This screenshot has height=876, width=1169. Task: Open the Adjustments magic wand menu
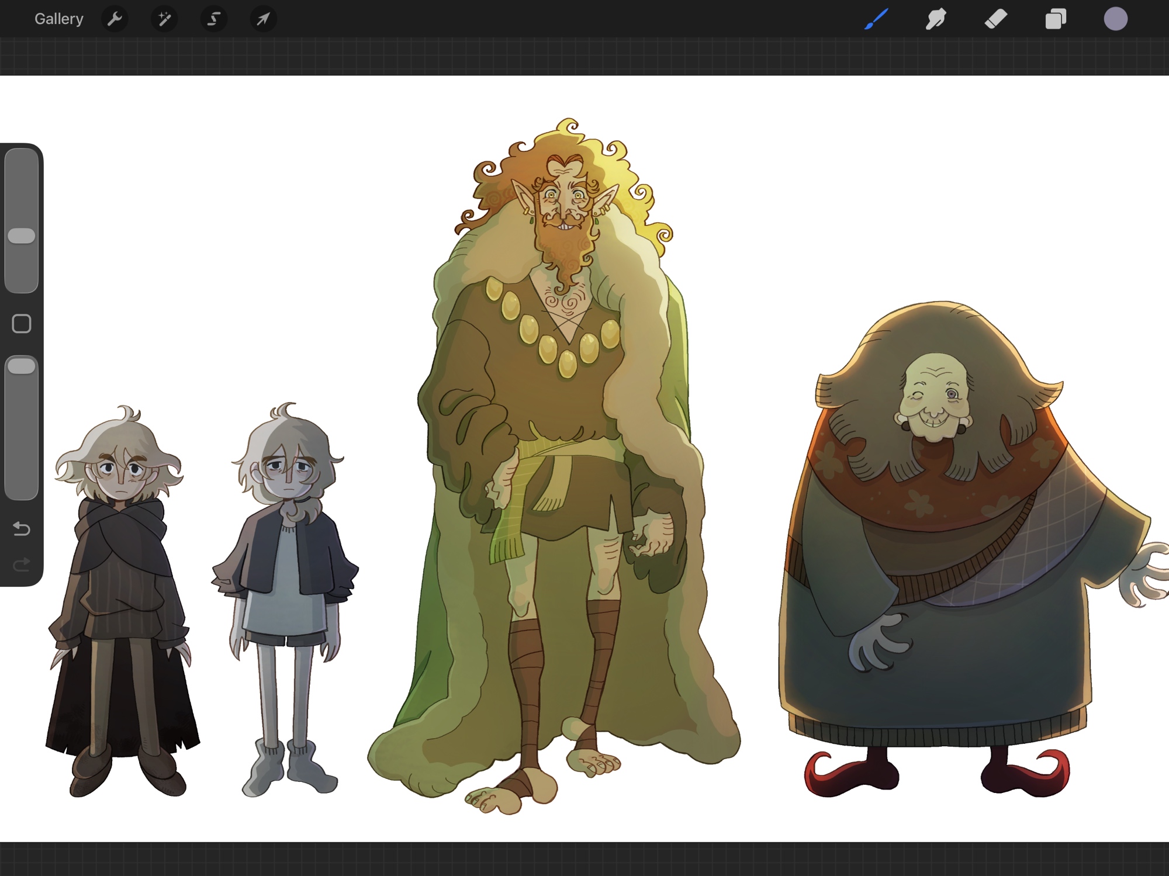click(x=164, y=19)
